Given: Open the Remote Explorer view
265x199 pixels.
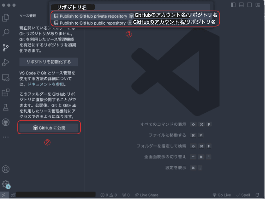Looking at the screenshot, I should click(x=5, y=78).
